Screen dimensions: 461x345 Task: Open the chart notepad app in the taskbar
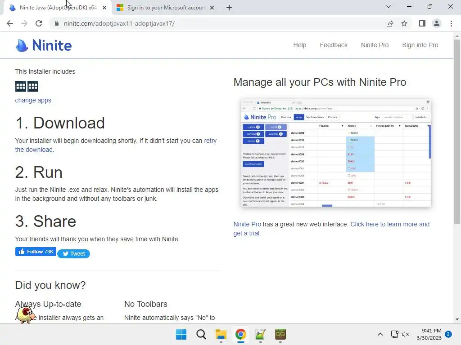(260, 334)
